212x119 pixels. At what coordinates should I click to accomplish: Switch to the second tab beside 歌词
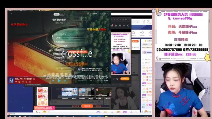click(62, 14)
